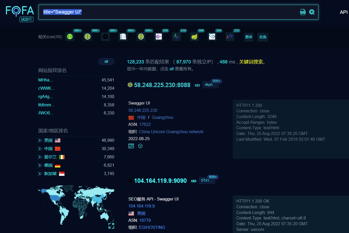Toggle the 'all' pill above fingerprint ranking
Viewport: 349px width, 233px height.
(x=106, y=62)
